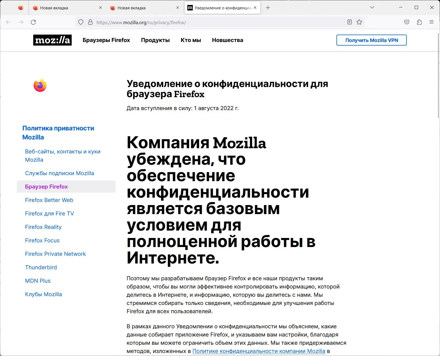440x356 pixels.
Task: Select the Кто мы menu item
Action: tap(190, 40)
